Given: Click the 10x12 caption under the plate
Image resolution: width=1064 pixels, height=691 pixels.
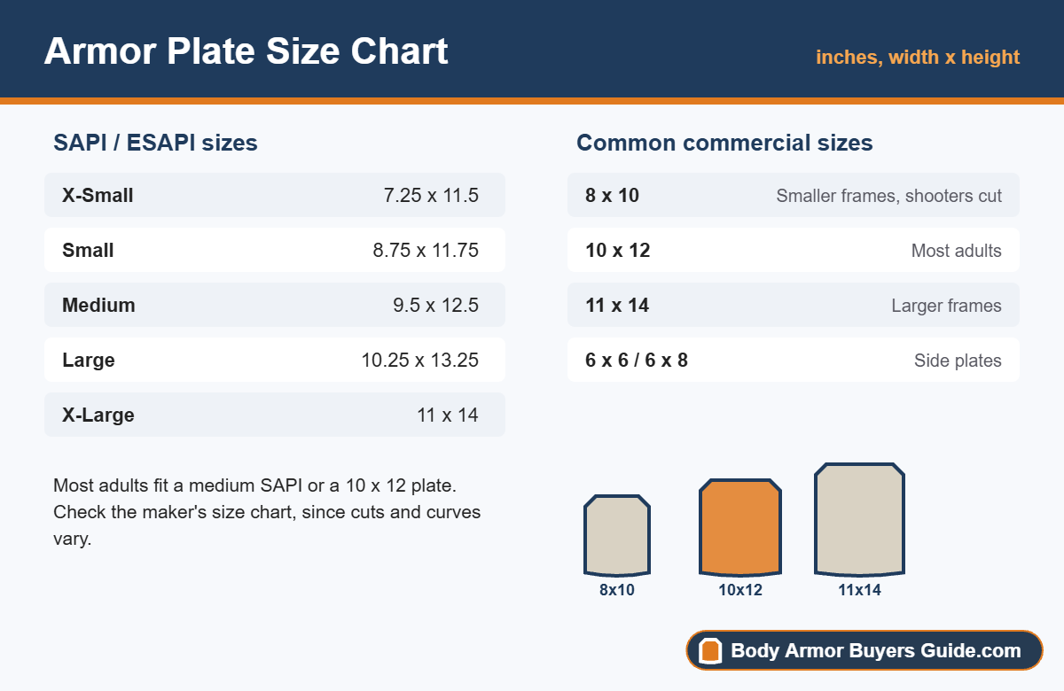Looking at the screenshot, I should pyautogui.click(x=740, y=590).
